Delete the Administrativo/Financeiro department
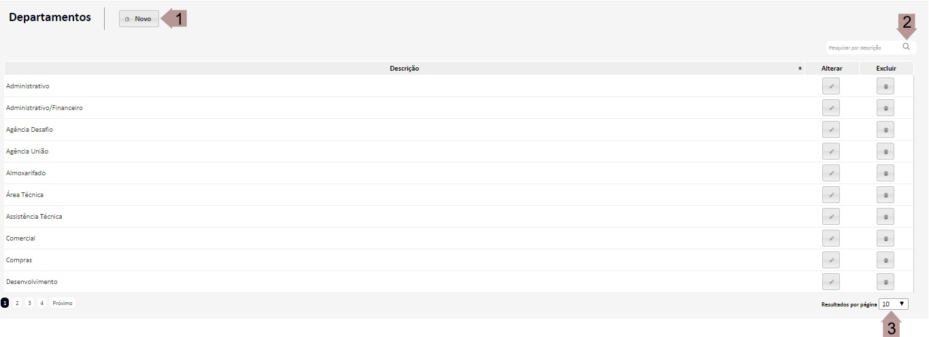Screen dimensions: 929x337 pos(885,108)
